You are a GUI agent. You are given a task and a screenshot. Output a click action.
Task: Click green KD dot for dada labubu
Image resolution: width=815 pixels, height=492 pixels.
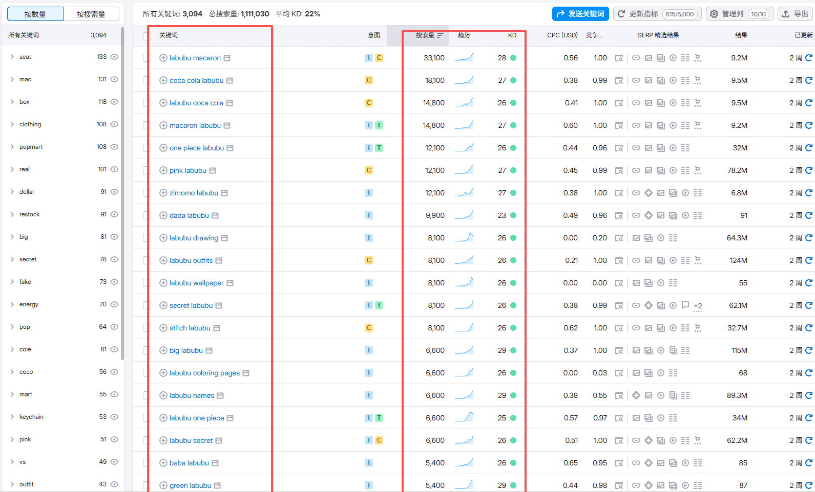pyautogui.click(x=513, y=215)
